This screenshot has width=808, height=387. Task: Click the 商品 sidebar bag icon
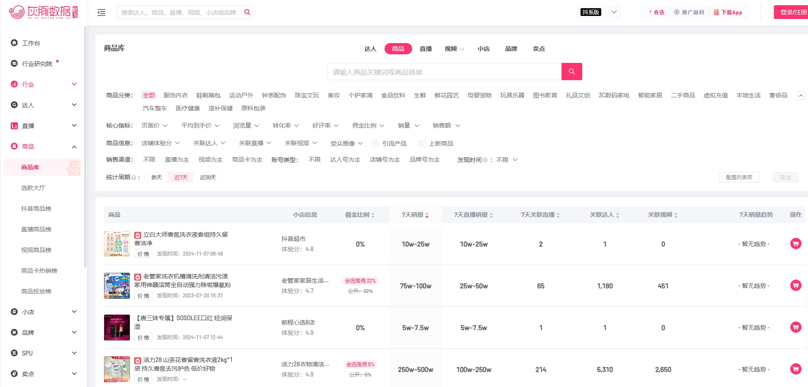coord(14,146)
